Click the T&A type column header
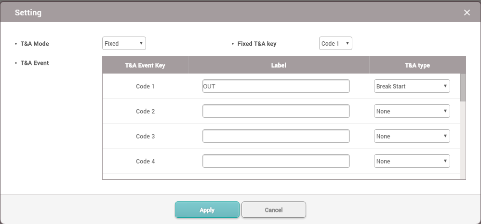The height and width of the screenshot is (224, 481). point(417,65)
